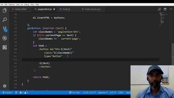Click the master branch indicator

pyautogui.click(x=8, y=93)
